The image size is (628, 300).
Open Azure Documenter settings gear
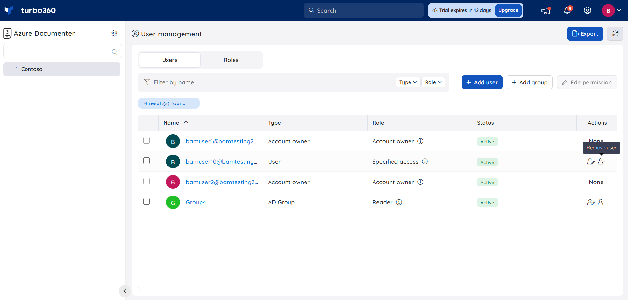tap(114, 33)
